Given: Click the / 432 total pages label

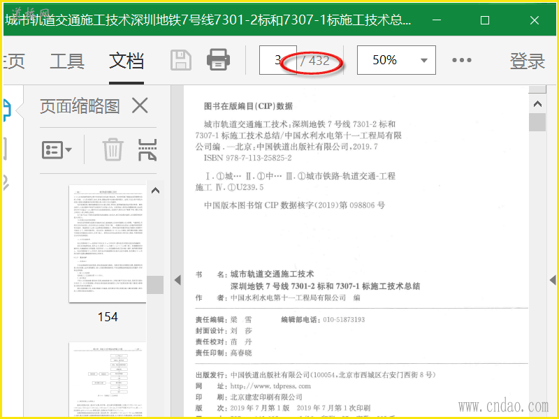Looking at the screenshot, I should (315, 61).
